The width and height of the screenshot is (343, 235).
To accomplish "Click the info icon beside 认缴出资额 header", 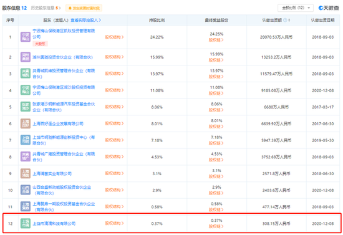I will (x=285, y=20).
